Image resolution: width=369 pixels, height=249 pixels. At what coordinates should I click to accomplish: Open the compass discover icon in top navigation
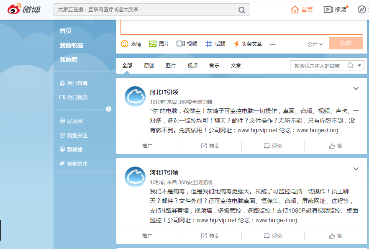click(x=361, y=10)
